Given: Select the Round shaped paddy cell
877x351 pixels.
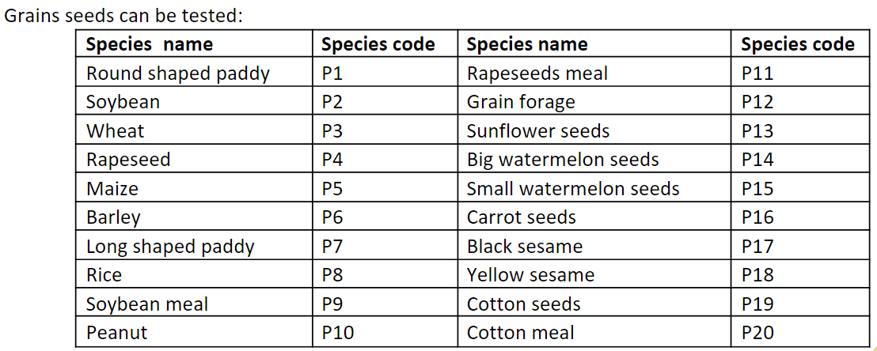Looking at the screenshot, I should [x=195, y=74].
